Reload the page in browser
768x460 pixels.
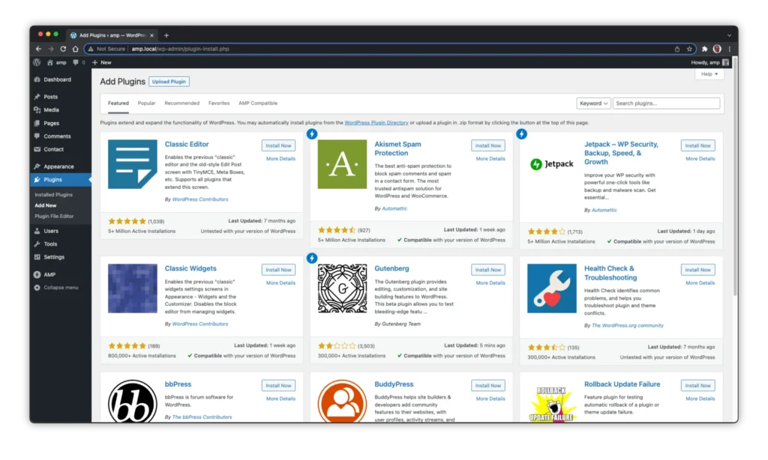(63, 49)
